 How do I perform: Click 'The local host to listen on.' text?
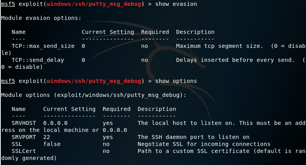(187, 123)
